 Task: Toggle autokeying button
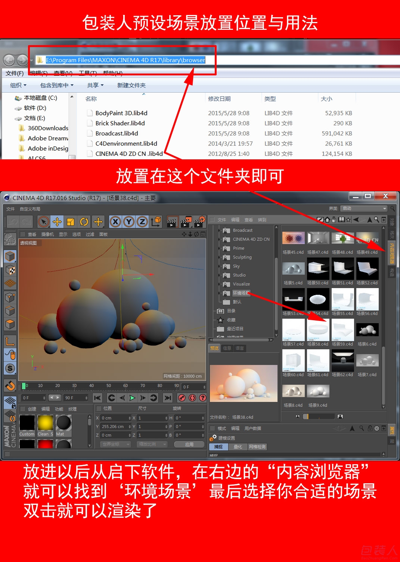pyautogui.click(x=192, y=398)
